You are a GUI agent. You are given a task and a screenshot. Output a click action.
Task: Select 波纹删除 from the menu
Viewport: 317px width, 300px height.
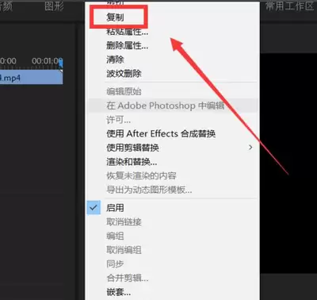tap(124, 73)
